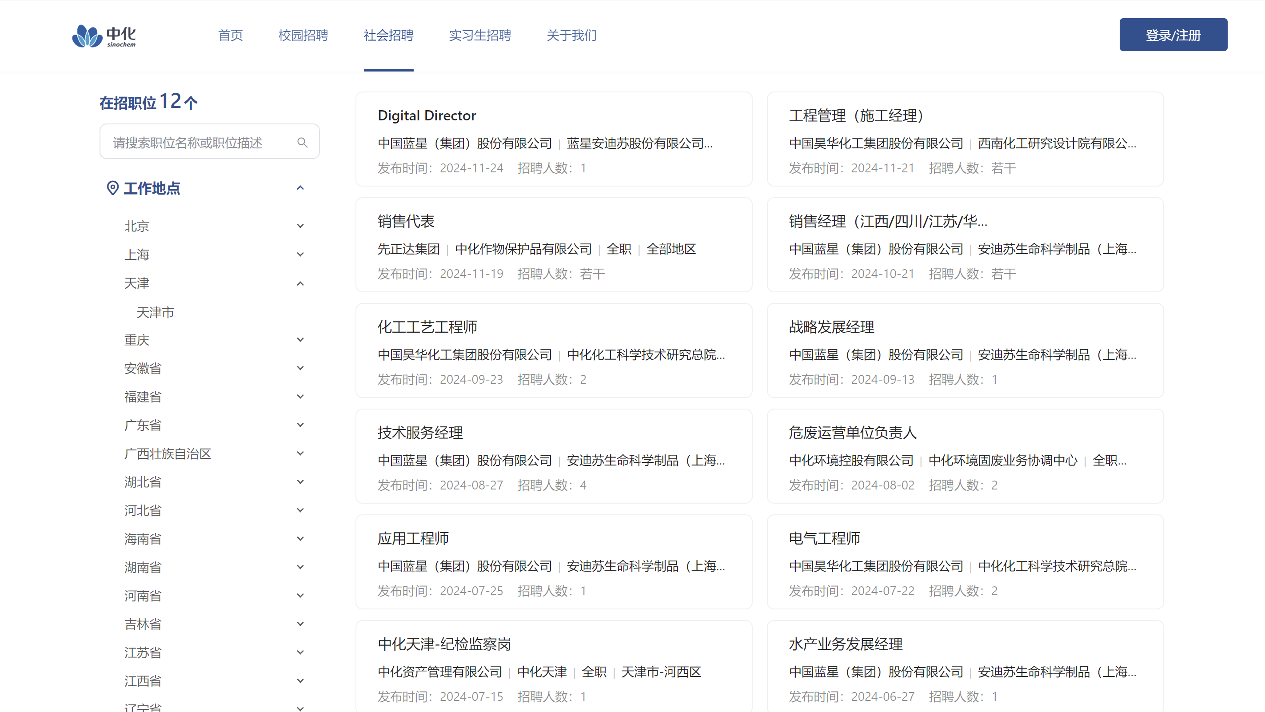This screenshot has height=712, width=1265.
Task: Expand the 湖南省 location chevron
Action: tap(300, 567)
